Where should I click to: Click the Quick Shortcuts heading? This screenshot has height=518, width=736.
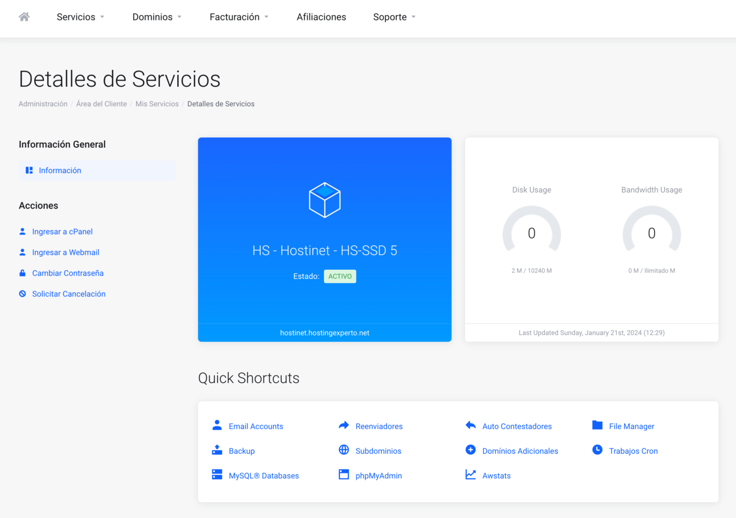pyautogui.click(x=249, y=378)
